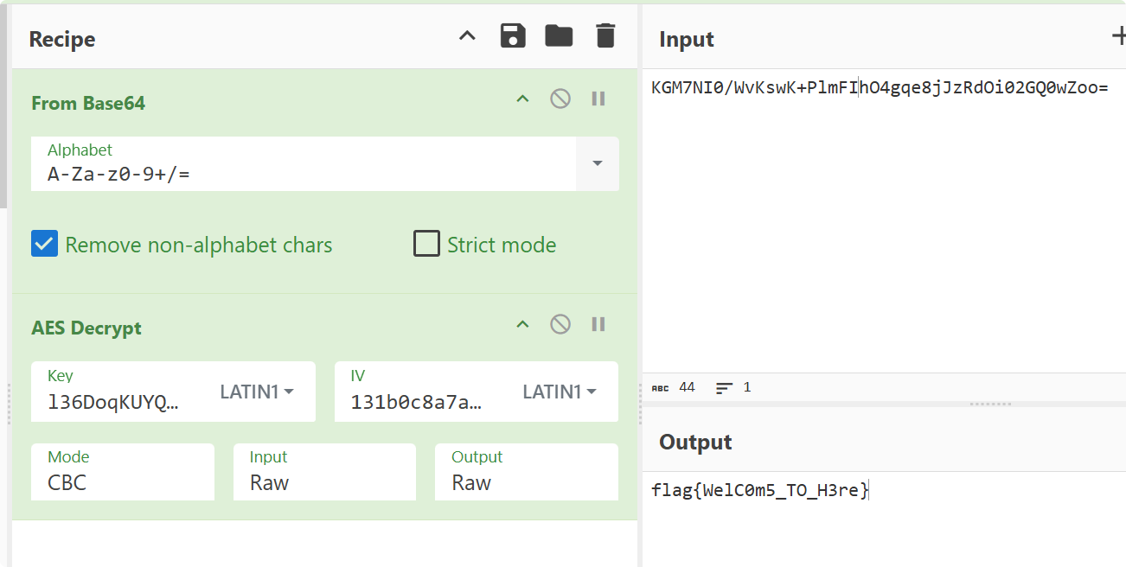
Task: Collapse all recipe operations chevron
Action: [x=467, y=36]
